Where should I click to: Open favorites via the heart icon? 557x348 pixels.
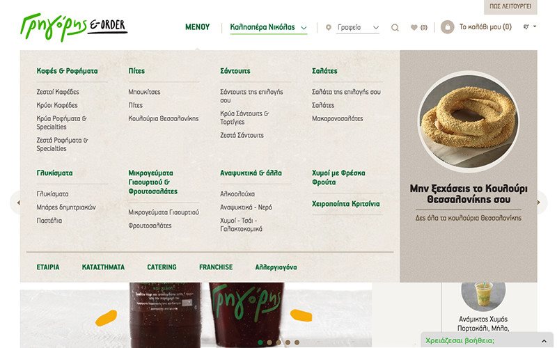pyautogui.click(x=414, y=27)
